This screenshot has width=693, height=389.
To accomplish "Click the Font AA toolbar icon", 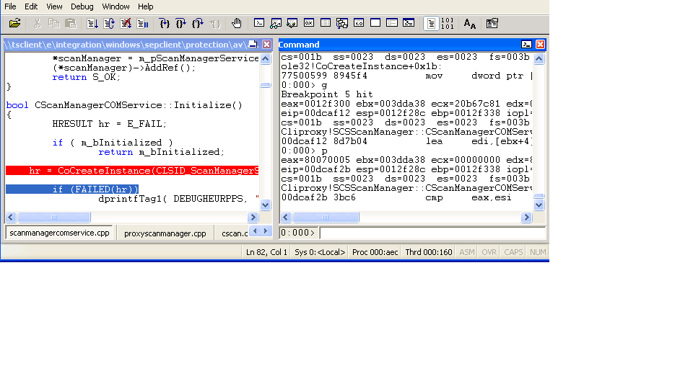I will (469, 23).
